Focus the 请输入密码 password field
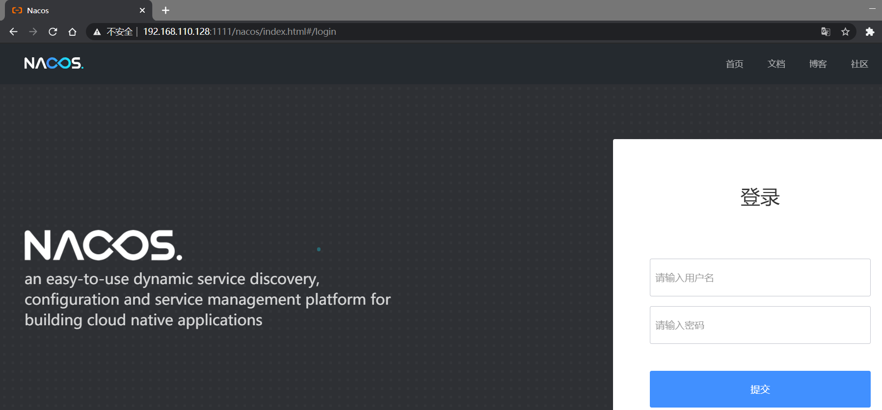 (x=760, y=325)
